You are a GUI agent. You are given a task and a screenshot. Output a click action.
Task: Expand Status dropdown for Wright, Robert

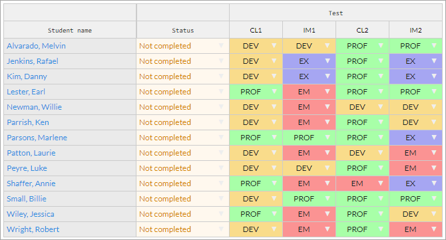[221, 229]
